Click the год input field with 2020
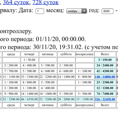The image size is (118, 118). [x=108, y=11]
